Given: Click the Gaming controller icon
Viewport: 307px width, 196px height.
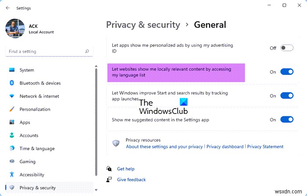Looking at the screenshot, I should [12, 162].
